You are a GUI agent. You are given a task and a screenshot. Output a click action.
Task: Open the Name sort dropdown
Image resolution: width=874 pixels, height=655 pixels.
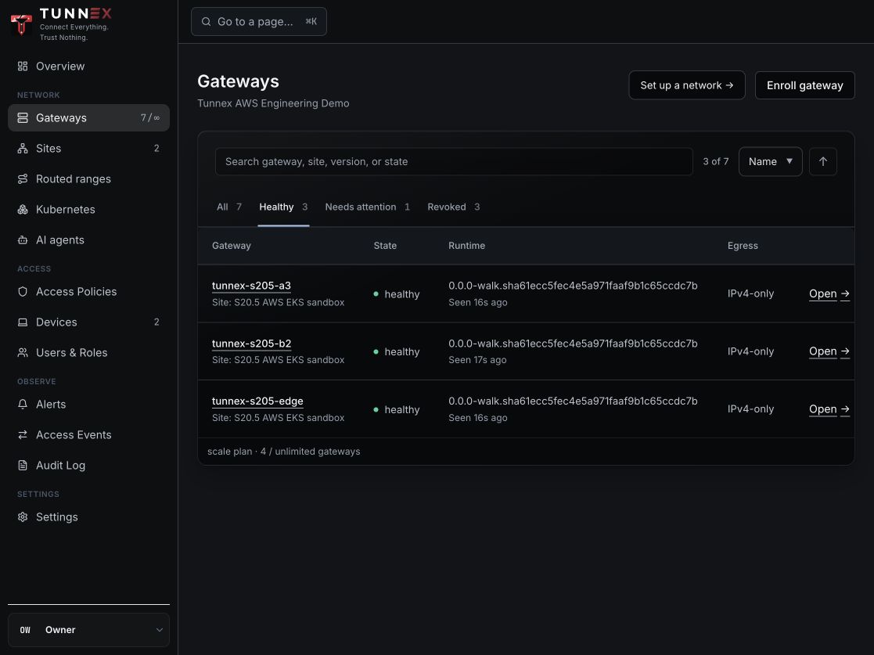click(x=770, y=162)
